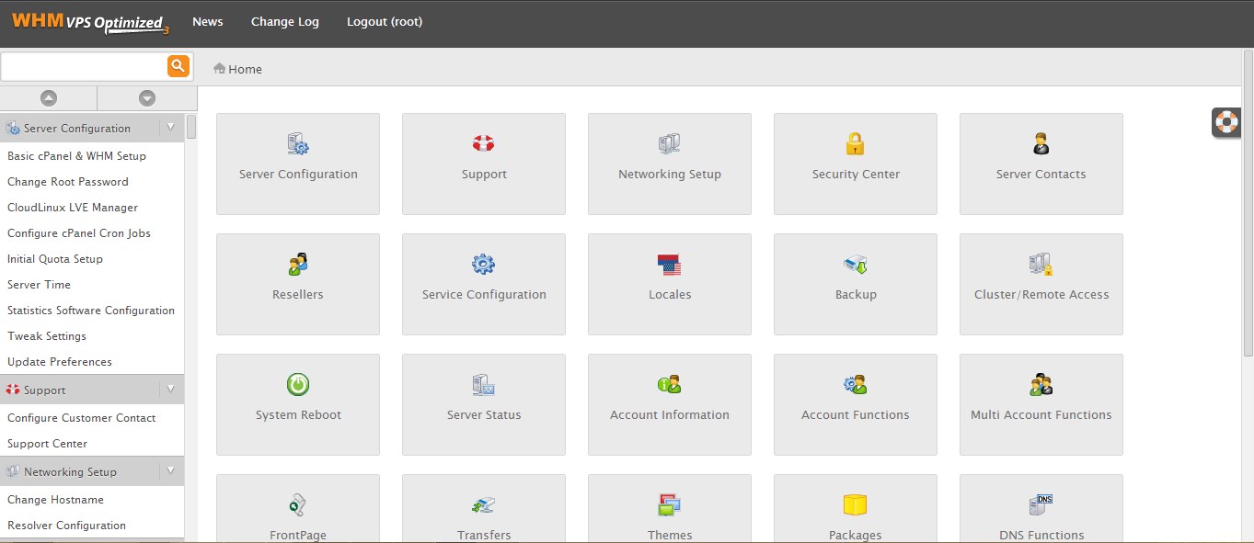The image size is (1254, 543).
Task: Click the floating lifebuoy help icon
Action: point(1227,121)
